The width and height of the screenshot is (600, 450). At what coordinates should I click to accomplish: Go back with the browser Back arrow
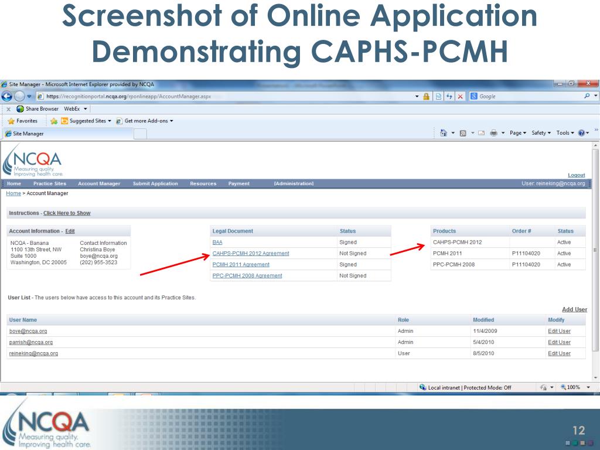7,96
